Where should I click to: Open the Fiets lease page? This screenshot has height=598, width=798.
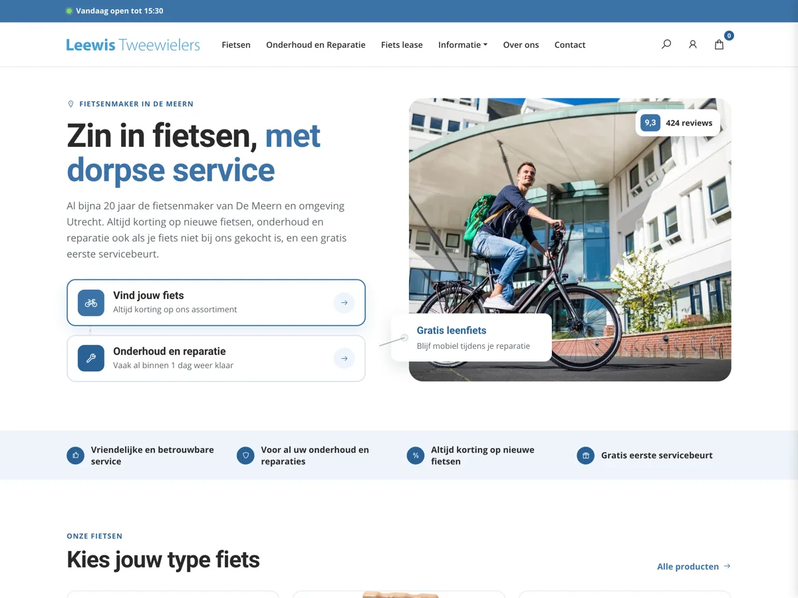tap(402, 45)
